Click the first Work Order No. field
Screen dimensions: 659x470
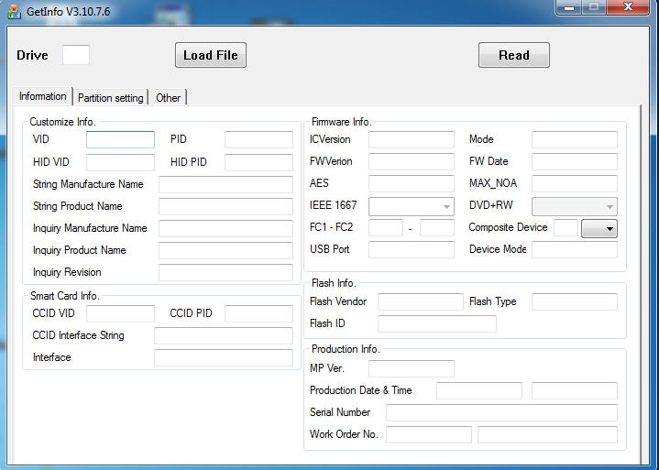tap(429, 434)
